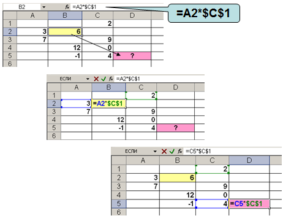Screen dimensions: 294x221
Task: Select row 1 header in the bottom screenshot
Action: pyautogui.click(x=119, y=169)
